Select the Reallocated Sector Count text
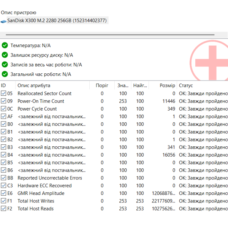Image resolution: width=228 pixels, height=228 pixels. coord(44,93)
